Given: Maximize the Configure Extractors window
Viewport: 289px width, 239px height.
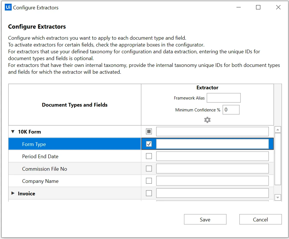Looking at the screenshot, I should coord(258,7).
